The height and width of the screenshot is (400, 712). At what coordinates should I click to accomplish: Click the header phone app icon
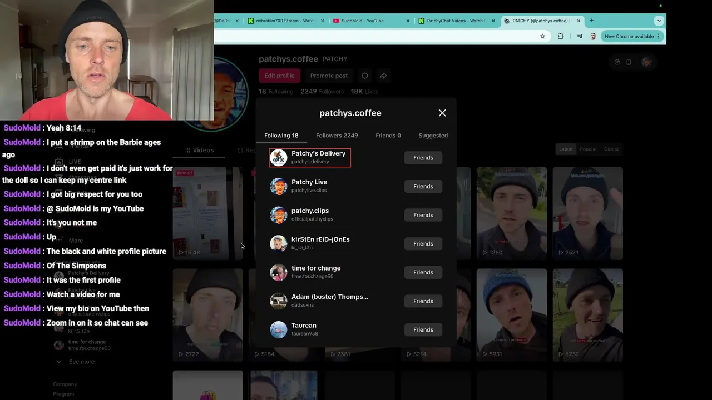629,62
